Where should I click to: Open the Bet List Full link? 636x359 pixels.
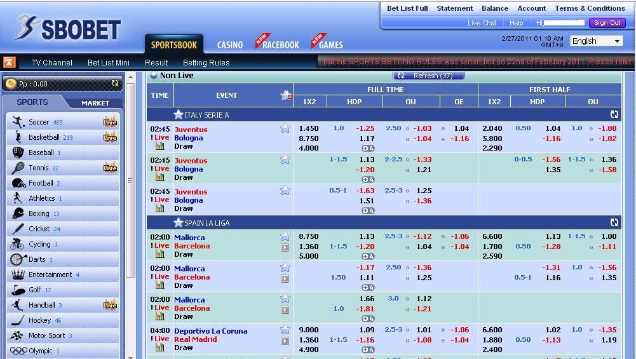407,8
